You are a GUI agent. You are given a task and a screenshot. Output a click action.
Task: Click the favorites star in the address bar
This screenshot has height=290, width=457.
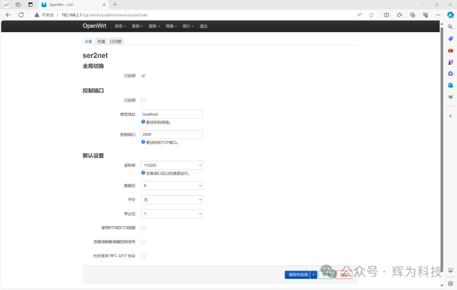point(371,15)
